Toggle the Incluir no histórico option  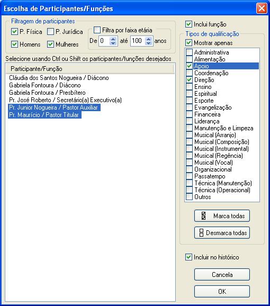click(188, 257)
